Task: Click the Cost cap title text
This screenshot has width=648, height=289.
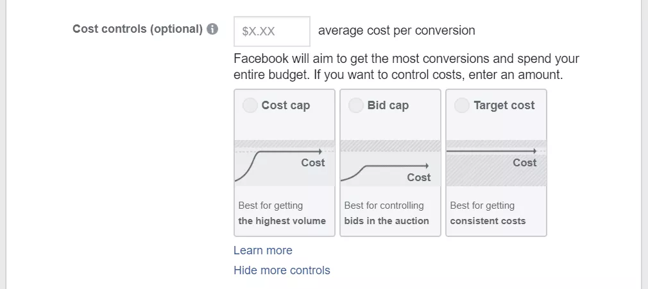Action: click(x=286, y=106)
